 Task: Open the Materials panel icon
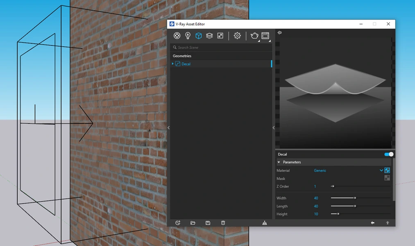[x=177, y=36]
